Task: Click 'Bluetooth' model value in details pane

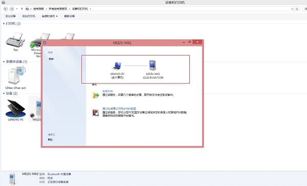Action: [x=59, y=174]
